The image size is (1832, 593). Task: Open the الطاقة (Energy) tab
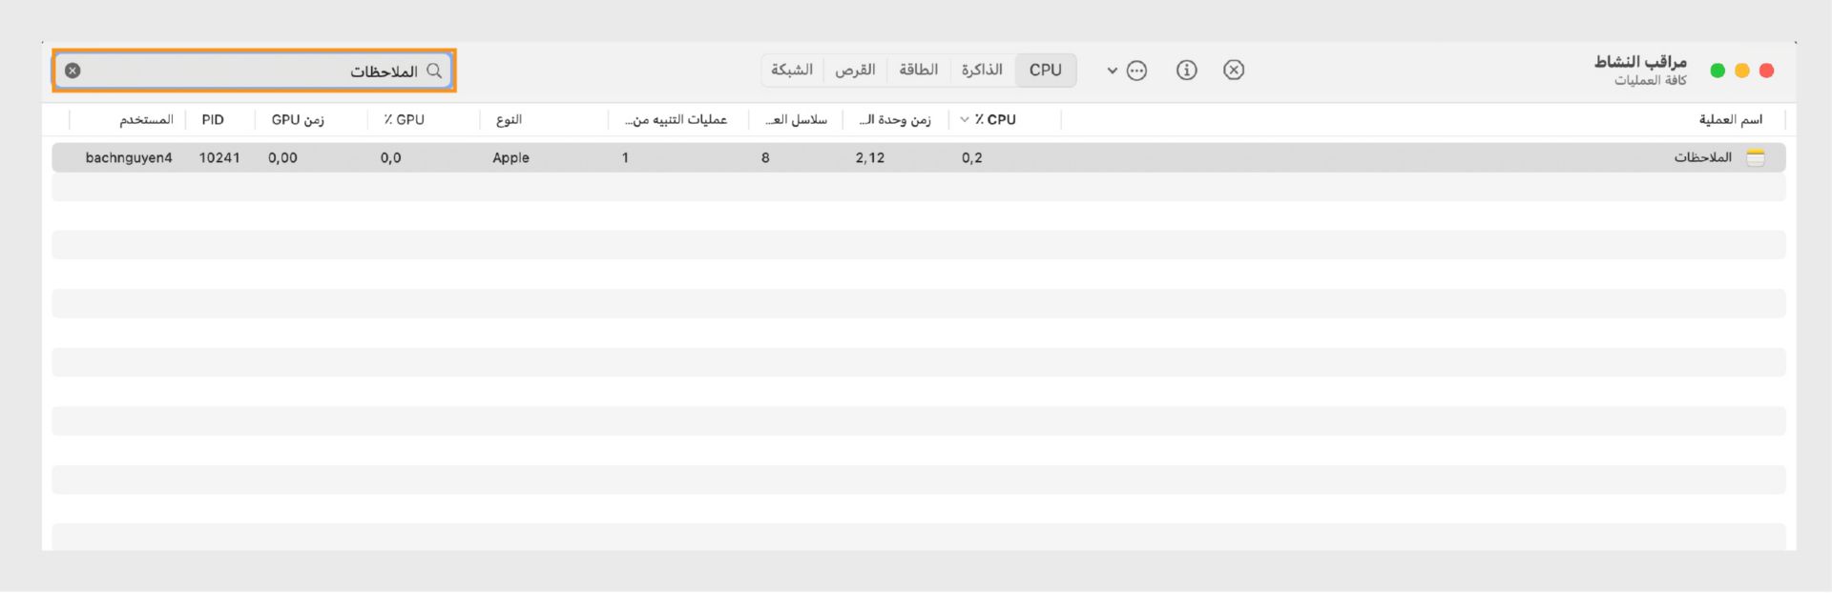point(918,71)
